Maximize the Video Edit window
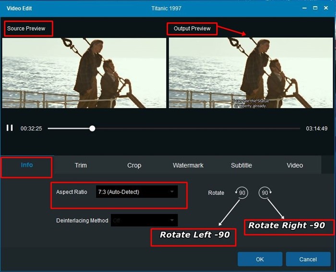 315,8
